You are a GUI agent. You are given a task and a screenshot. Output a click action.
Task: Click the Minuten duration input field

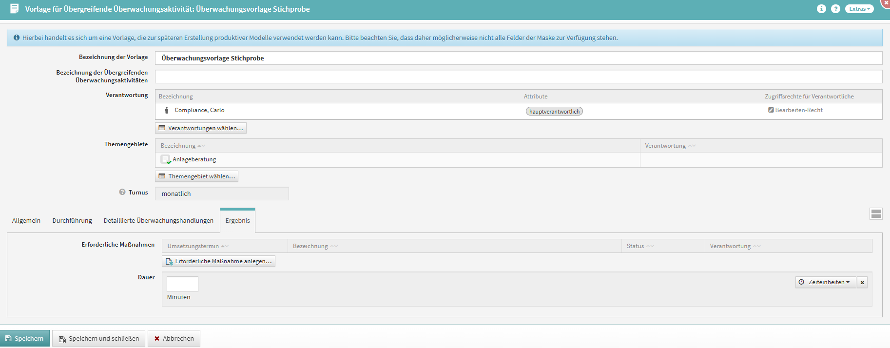(182, 284)
